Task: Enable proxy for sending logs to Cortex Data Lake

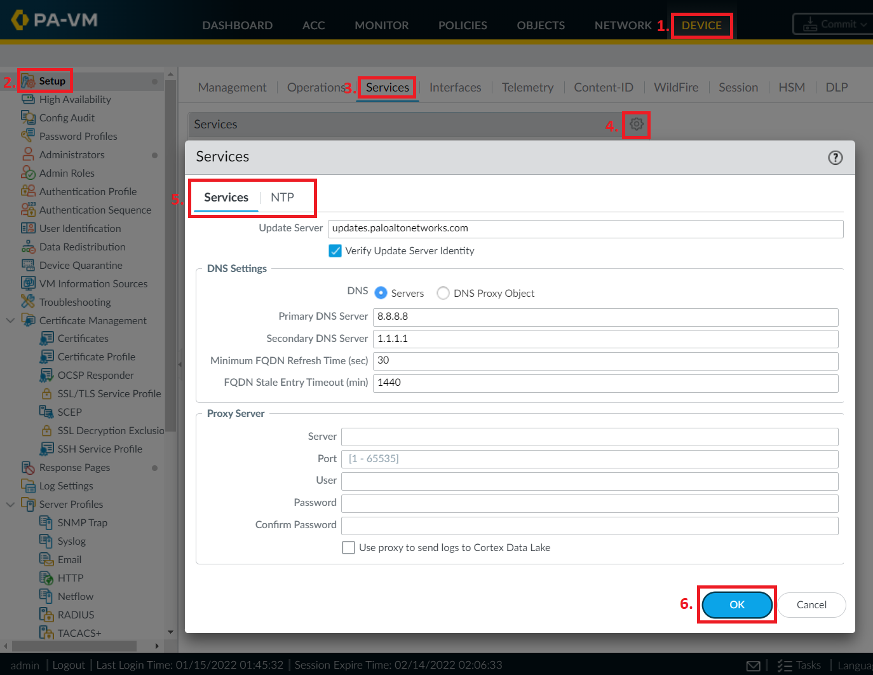Action: point(348,547)
